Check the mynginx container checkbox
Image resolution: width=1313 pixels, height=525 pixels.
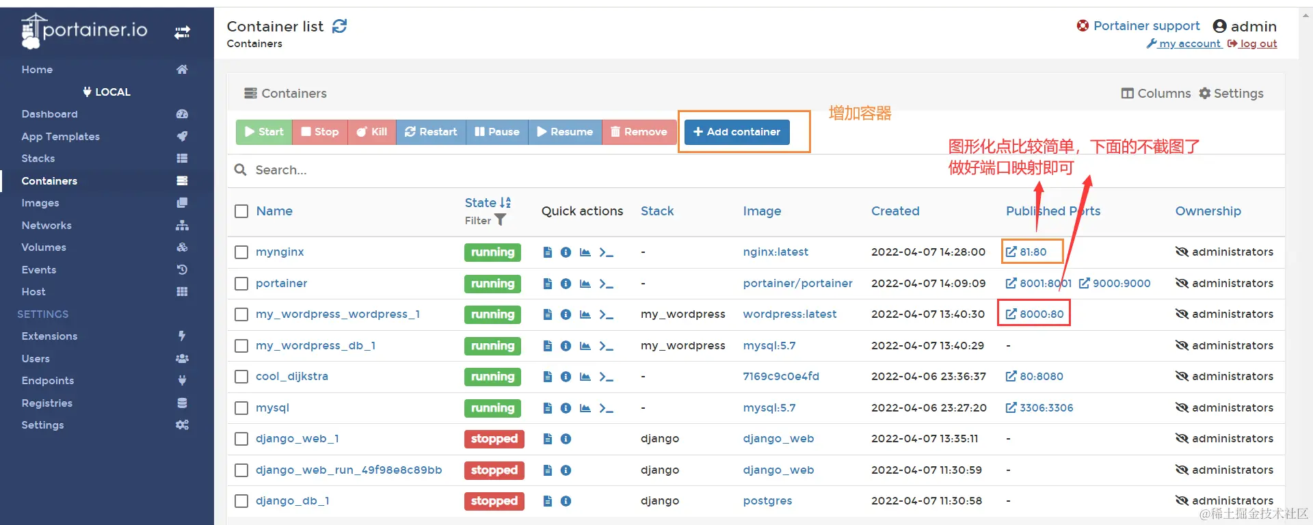tap(241, 252)
